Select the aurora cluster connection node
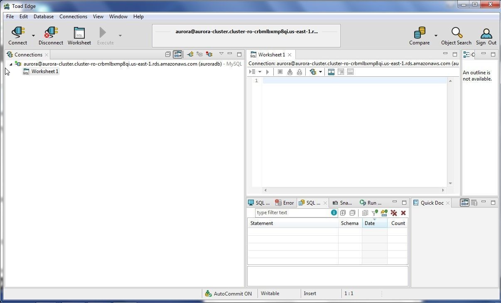This screenshot has height=303, width=501. [x=129, y=64]
